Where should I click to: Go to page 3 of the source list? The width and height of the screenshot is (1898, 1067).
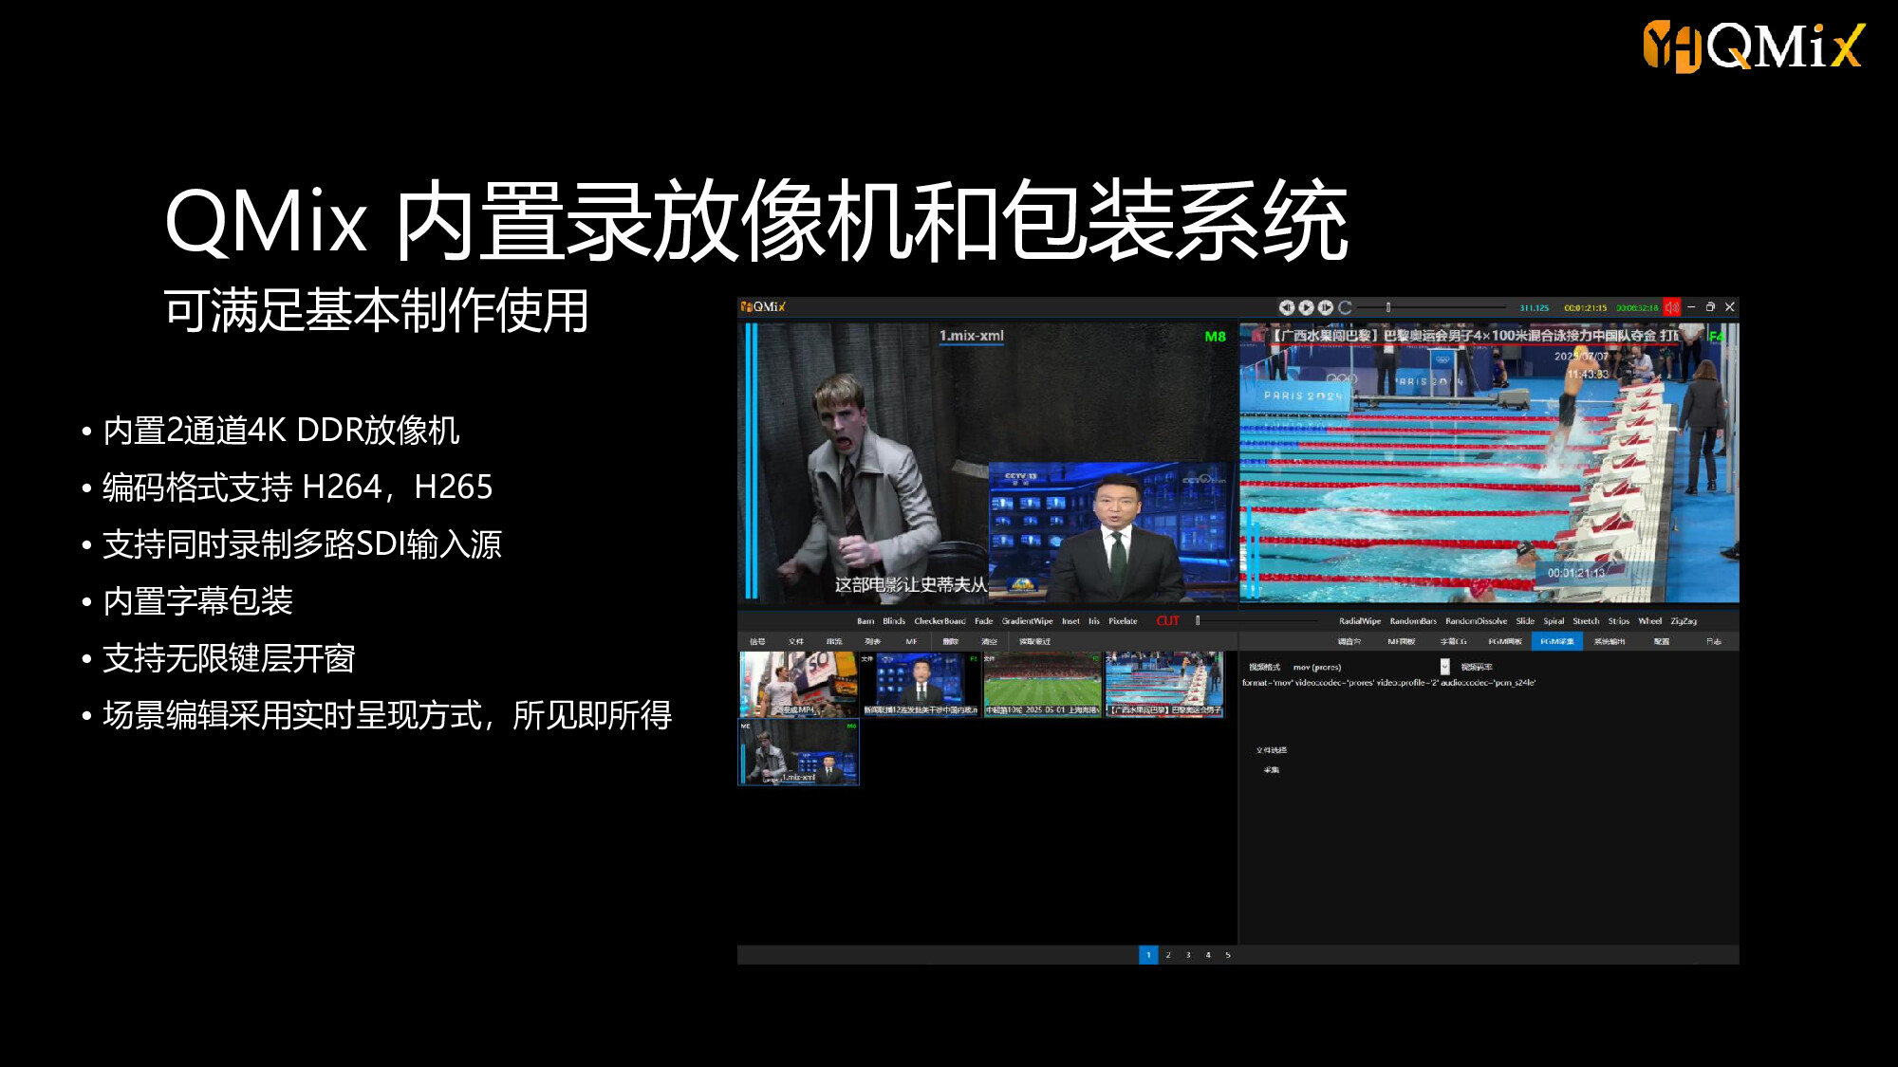click(x=1188, y=955)
